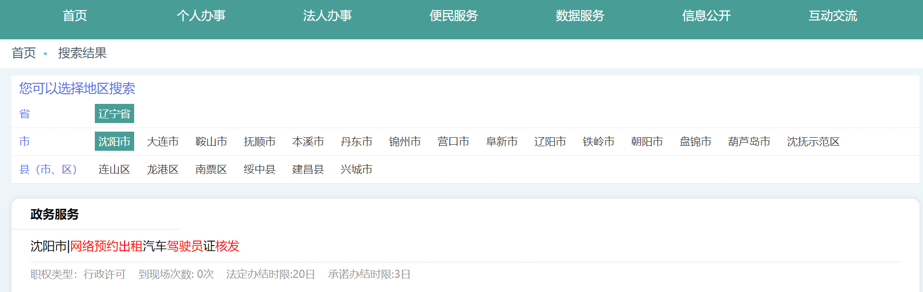Select 兴城市 in the county filter
Image resolution: width=923 pixels, height=292 pixels.
pos(357,169)
